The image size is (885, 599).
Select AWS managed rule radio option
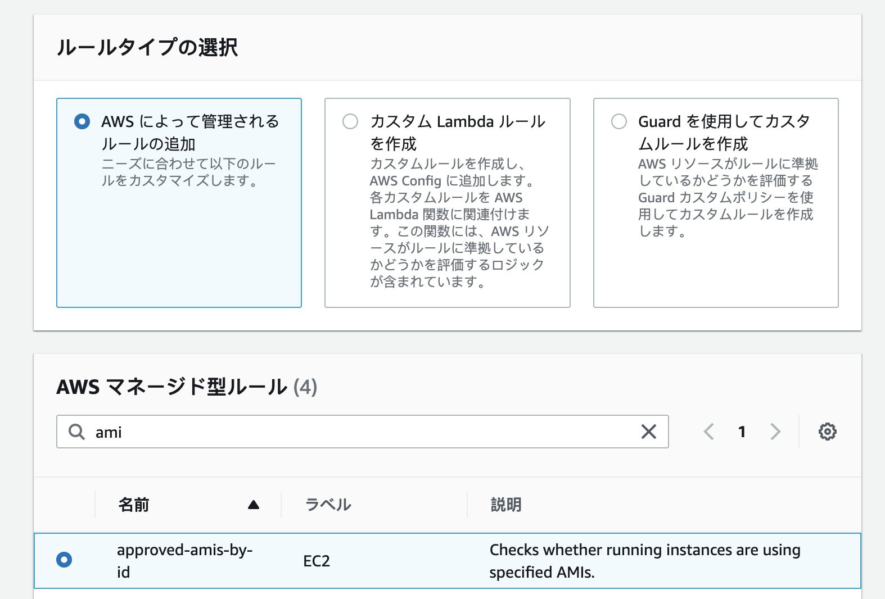pos(82,121)
